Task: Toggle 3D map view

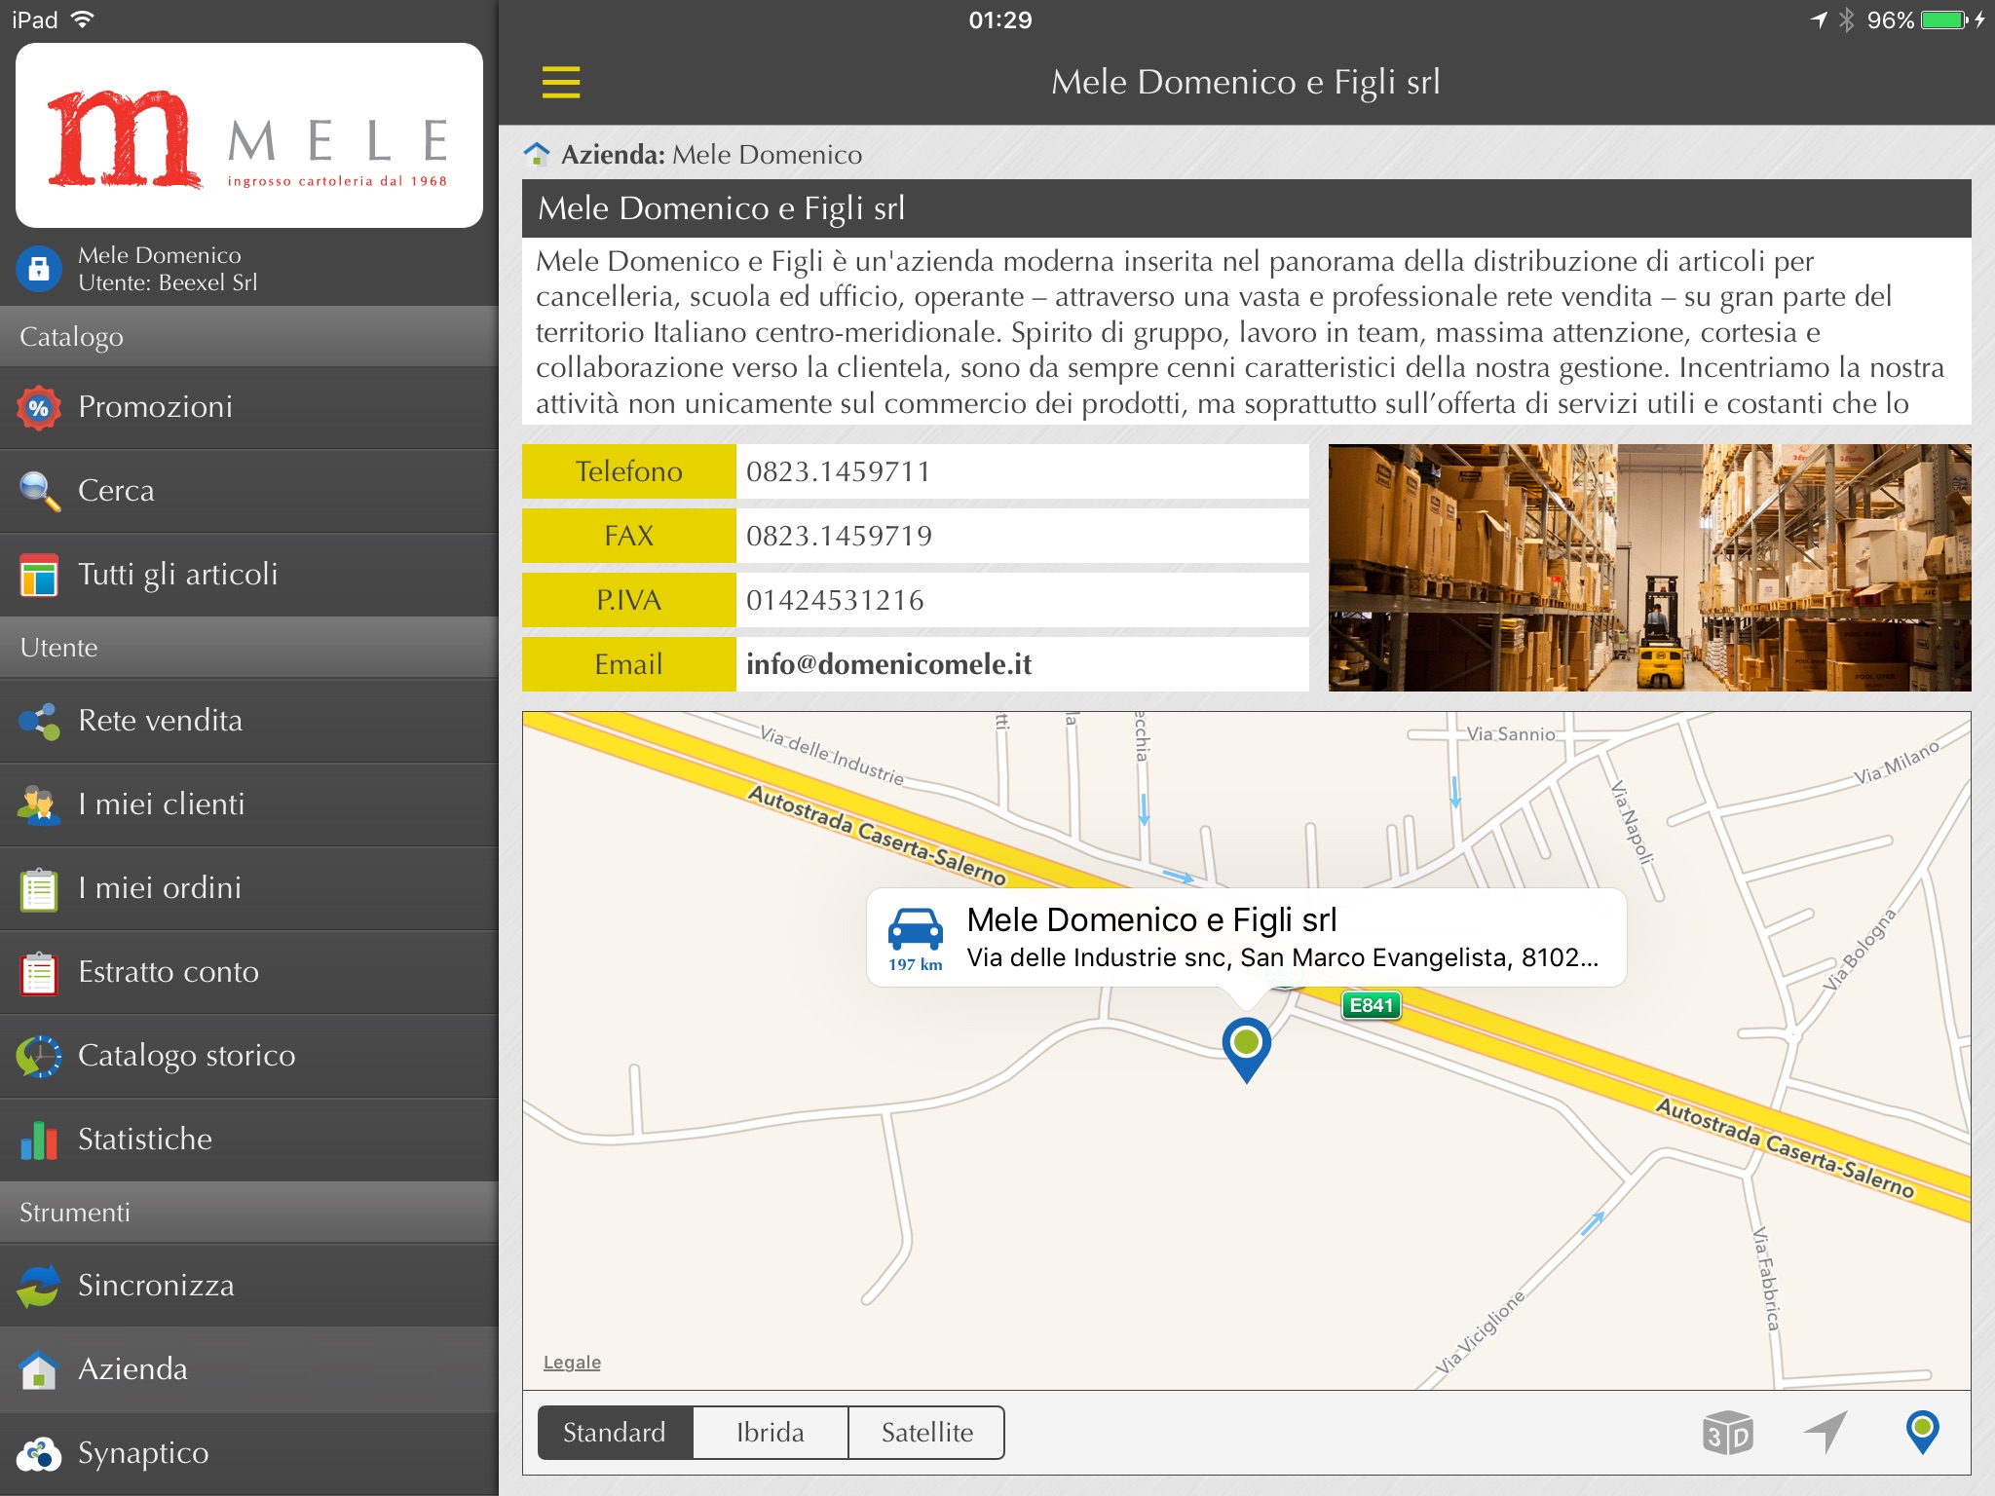Action: pos(1727,1433)
